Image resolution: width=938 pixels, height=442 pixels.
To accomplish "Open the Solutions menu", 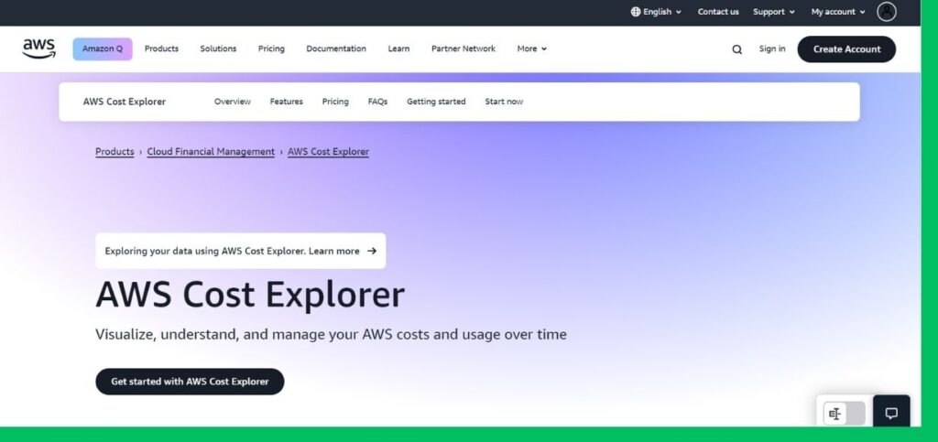I will coord(218,49).
